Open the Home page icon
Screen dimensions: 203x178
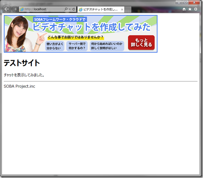[x=184, y=9]
